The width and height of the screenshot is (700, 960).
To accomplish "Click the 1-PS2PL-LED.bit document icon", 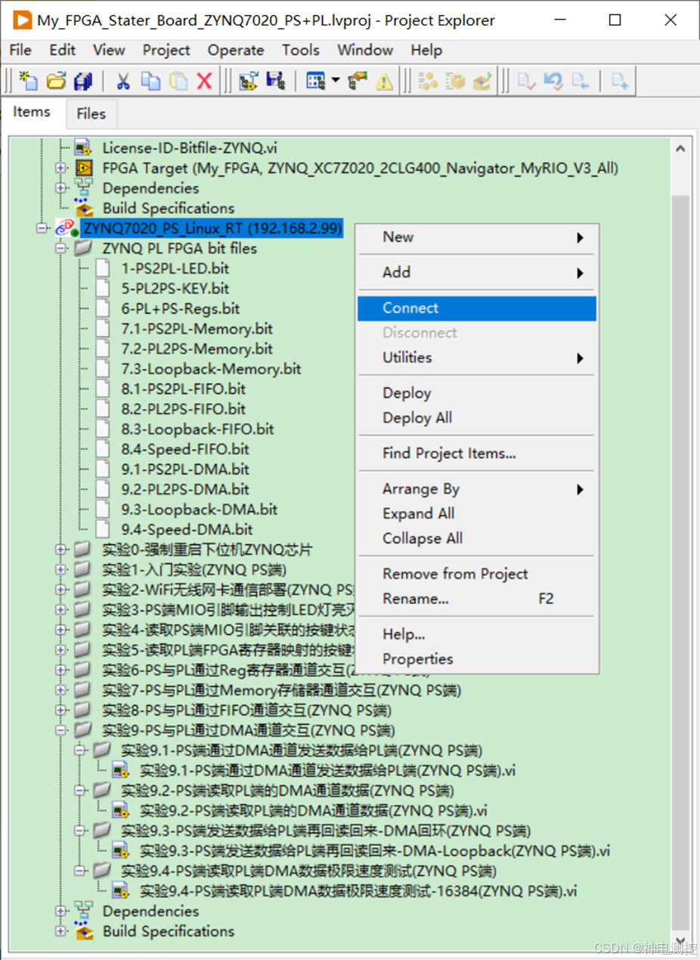I will [x=102, y=268].
